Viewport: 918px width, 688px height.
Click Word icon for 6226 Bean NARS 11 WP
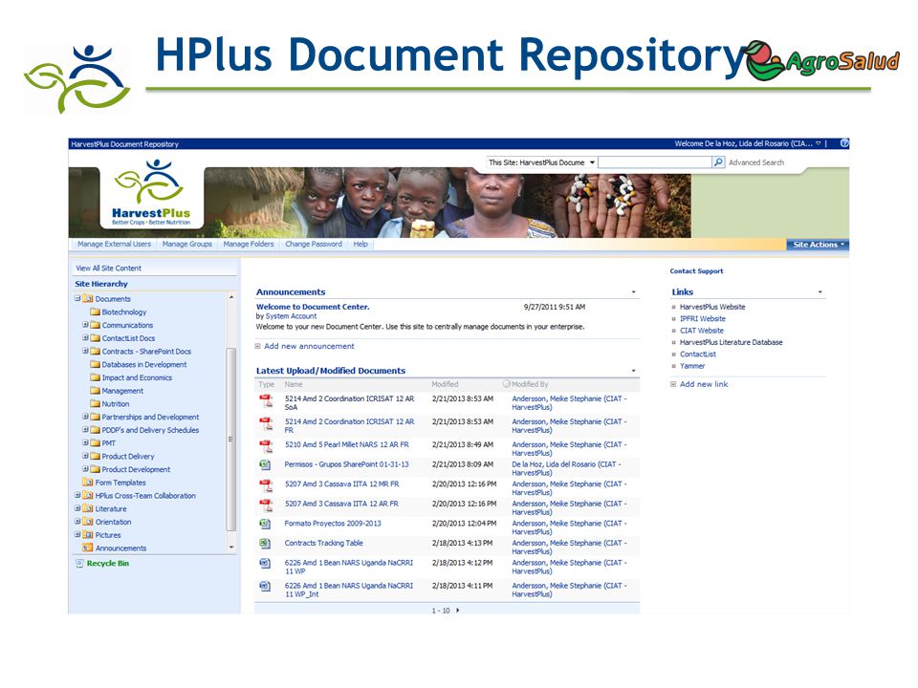click(x=265, y=564)
